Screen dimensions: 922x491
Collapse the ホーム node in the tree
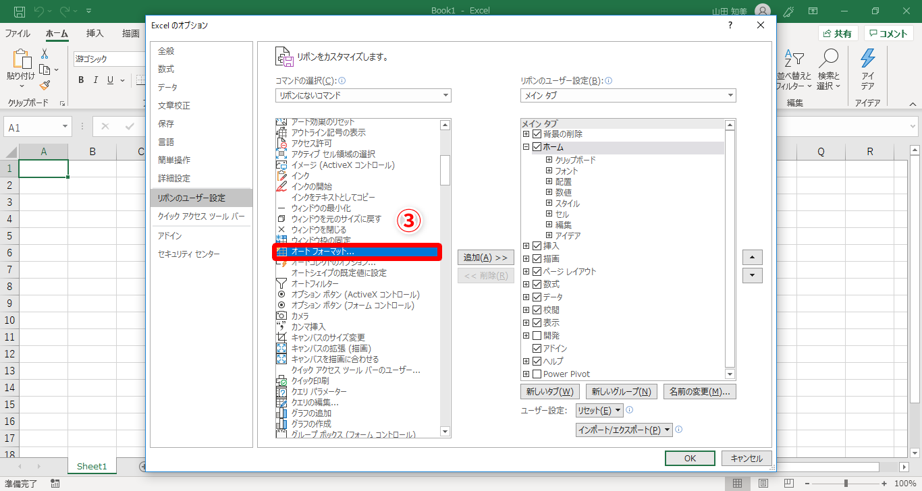[526, 147]
